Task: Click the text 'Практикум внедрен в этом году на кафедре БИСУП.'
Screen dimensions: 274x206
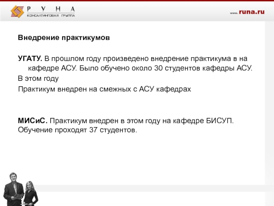Action: [142, 121]
